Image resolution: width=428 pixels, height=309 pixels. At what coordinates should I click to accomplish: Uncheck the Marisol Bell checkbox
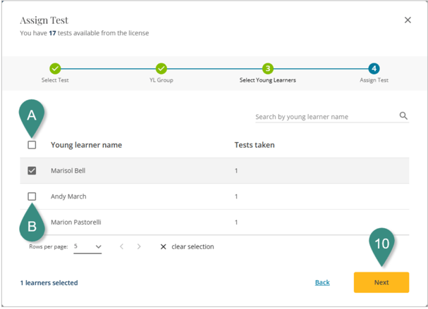click(32, 170)
